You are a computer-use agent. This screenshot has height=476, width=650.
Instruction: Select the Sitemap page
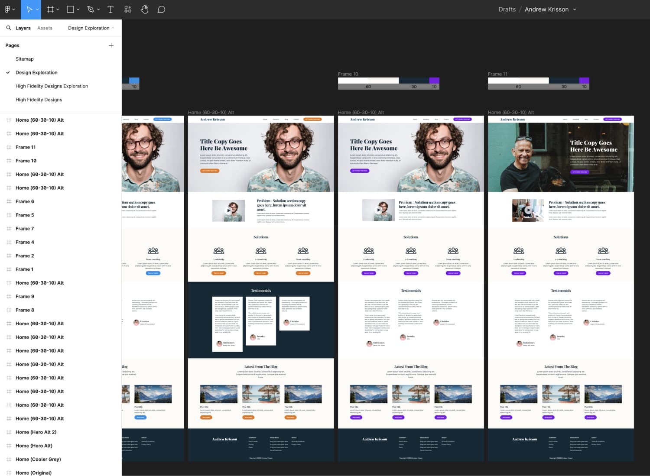(x=25, y=59)
